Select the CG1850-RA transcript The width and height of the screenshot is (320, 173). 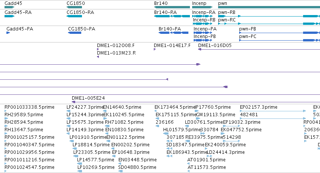[74, 16]
